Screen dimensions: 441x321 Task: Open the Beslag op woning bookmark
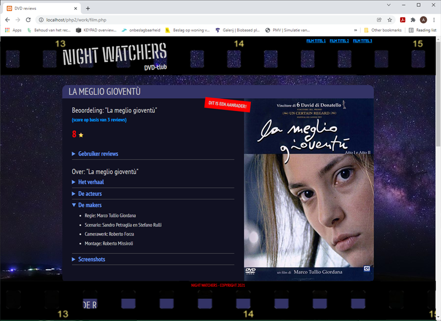pos(187,30)
